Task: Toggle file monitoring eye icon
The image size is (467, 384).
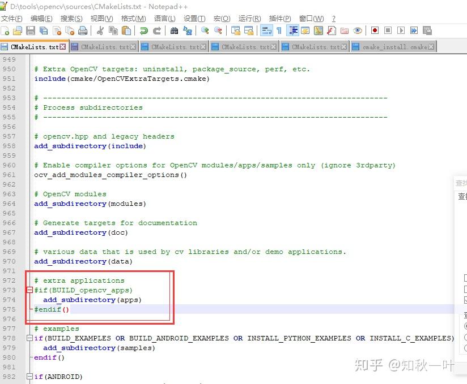Action: coord(358,31)
